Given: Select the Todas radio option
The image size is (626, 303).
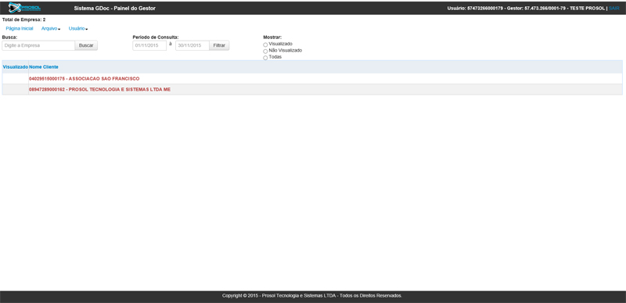Looking at the screenshot, I should [x=265, y=58].
